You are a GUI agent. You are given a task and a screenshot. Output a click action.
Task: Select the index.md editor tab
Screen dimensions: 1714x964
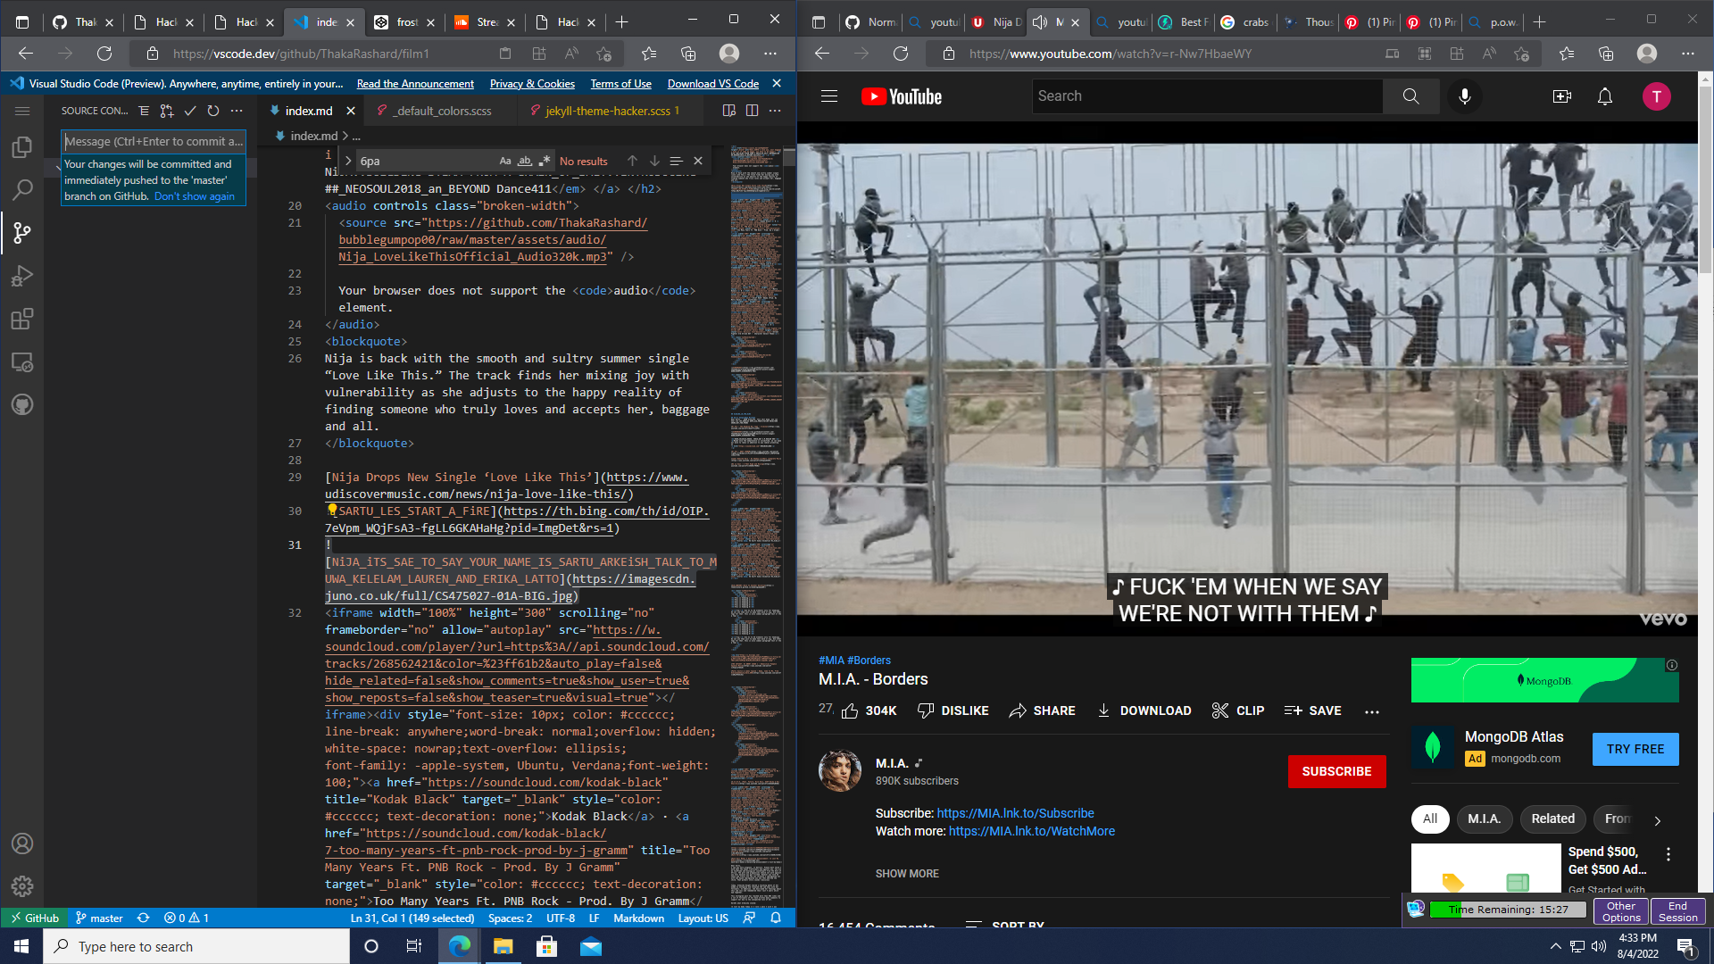pyautogui.click(x=308, y=111)
